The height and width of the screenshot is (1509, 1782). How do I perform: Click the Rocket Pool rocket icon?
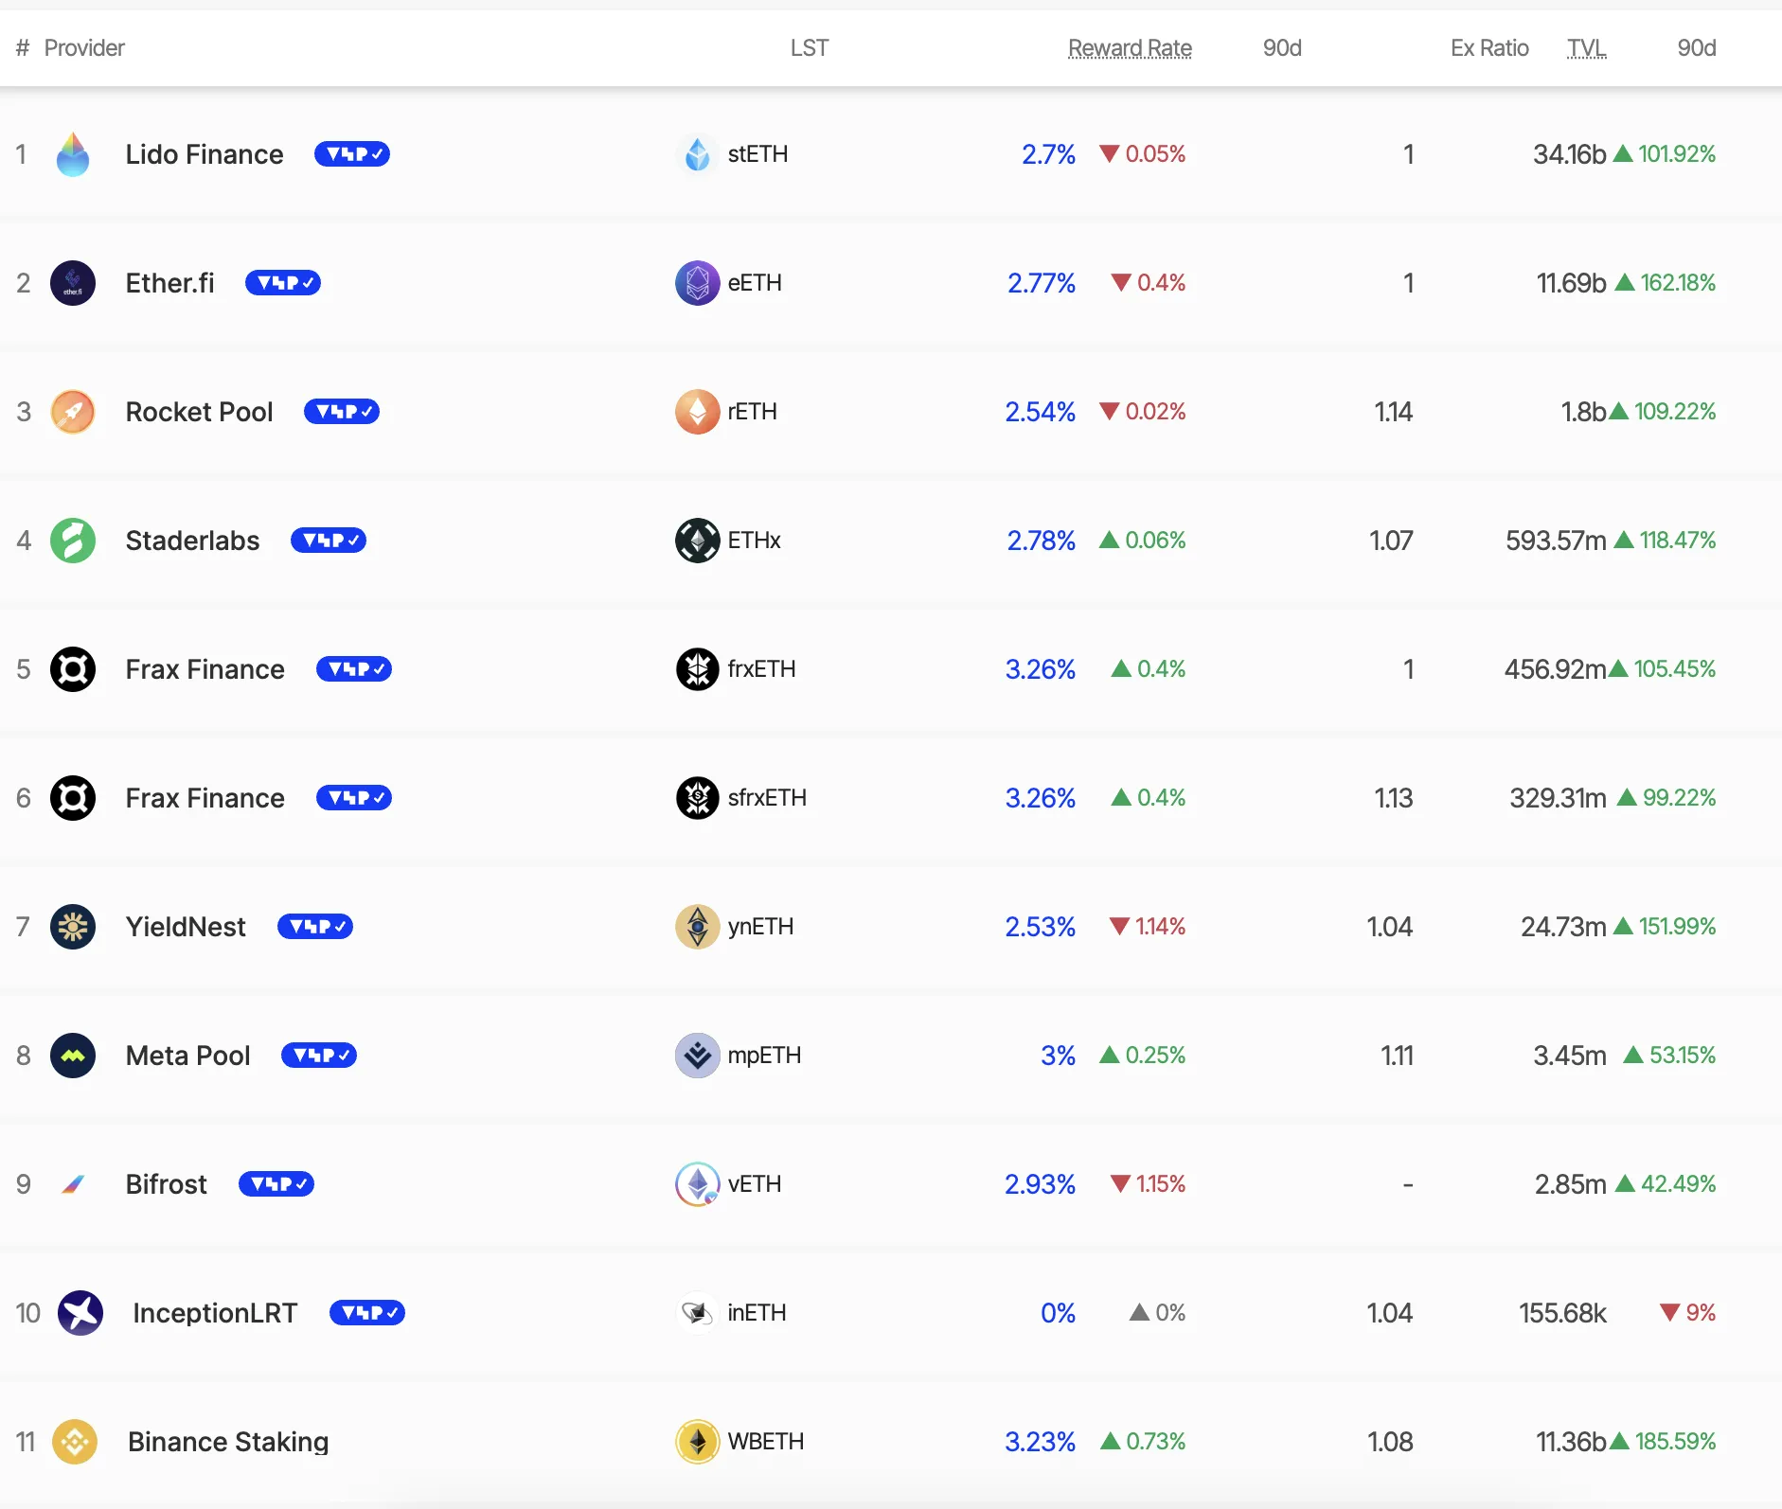click(x=73, y=412)
